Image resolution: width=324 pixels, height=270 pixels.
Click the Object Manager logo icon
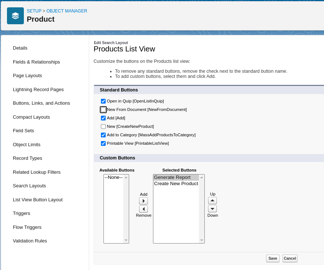pos(15,16)
